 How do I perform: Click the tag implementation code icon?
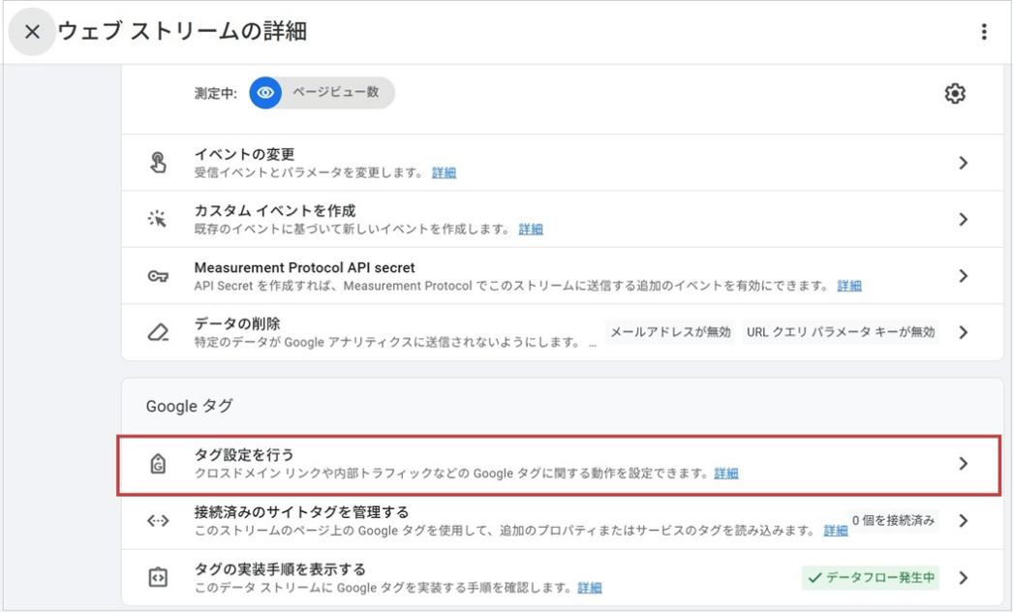158,577
